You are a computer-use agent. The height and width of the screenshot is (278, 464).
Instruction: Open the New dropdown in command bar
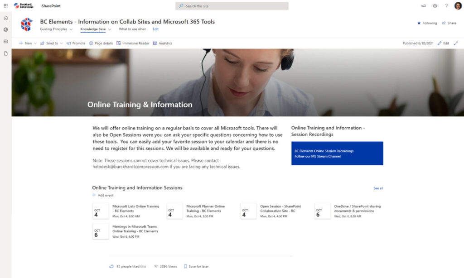pos(28,43)
